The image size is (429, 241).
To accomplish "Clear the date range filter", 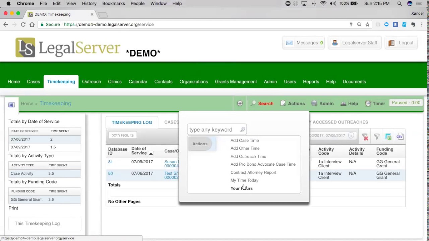I will 351,136.
